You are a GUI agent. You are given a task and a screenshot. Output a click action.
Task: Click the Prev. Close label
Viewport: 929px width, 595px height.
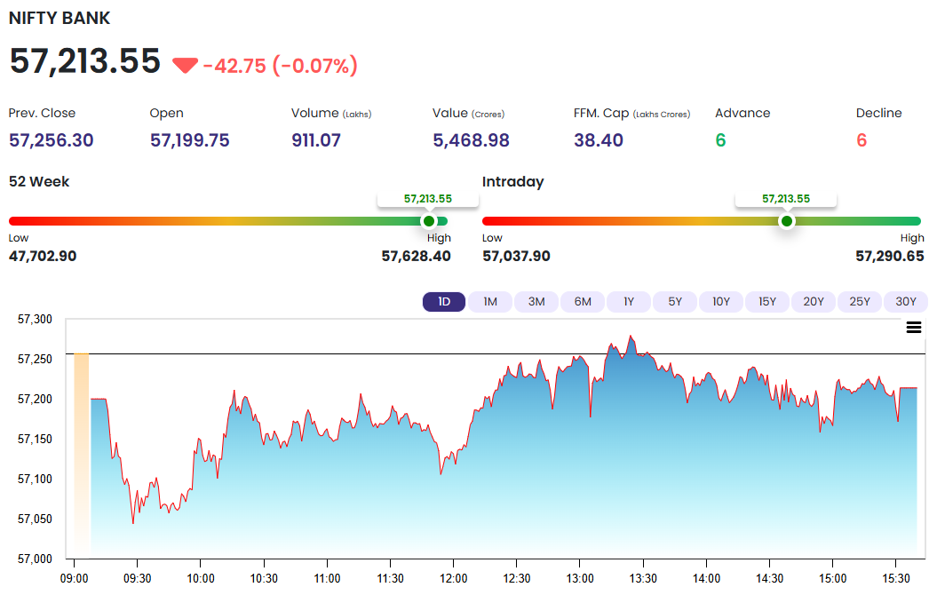[x=42, y=113]
